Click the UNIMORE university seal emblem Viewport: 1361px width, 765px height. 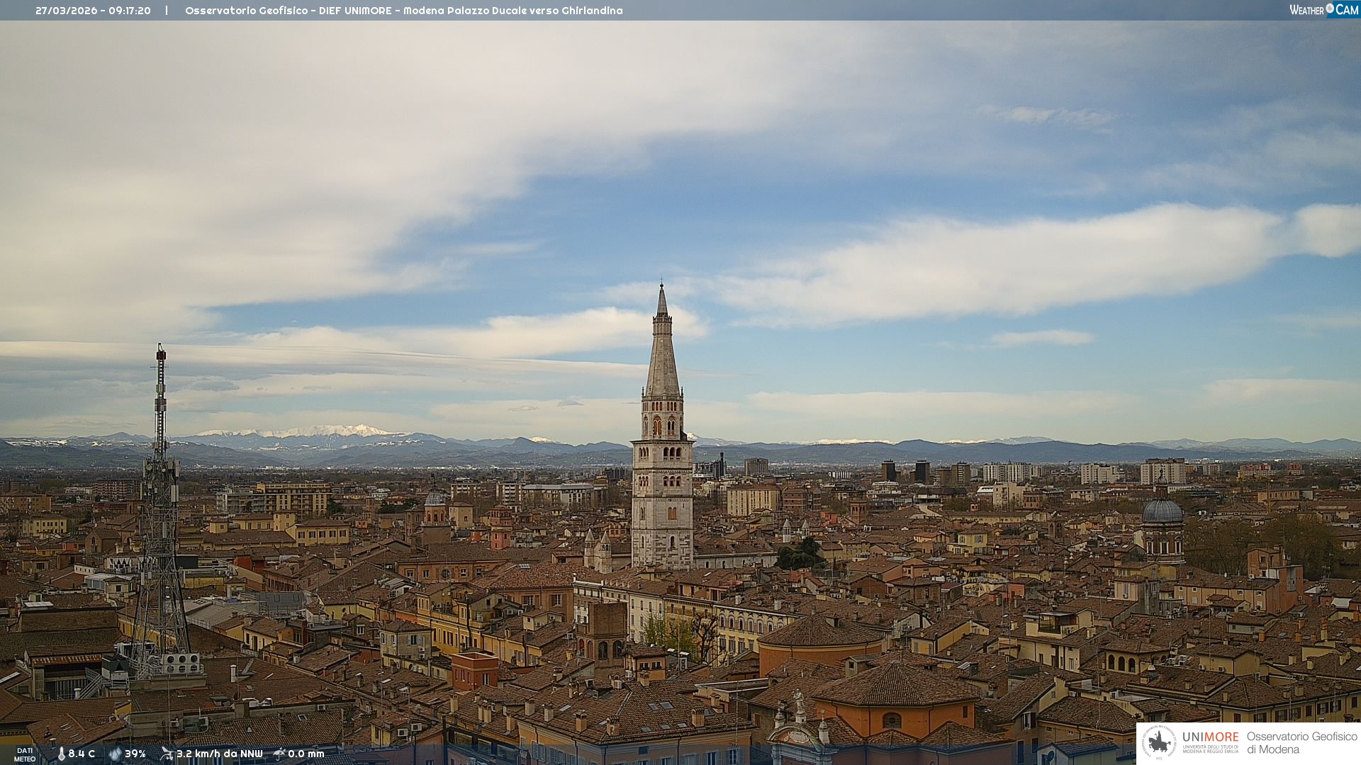(1159, 742)
